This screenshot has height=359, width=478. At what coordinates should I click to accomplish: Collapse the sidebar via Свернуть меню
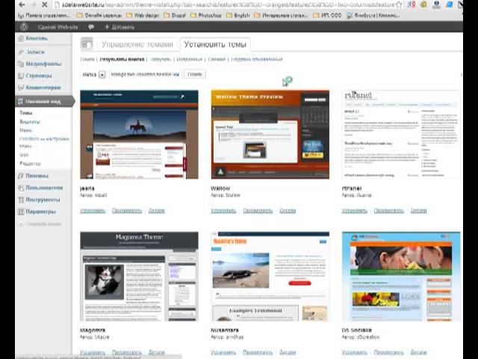coord(43,224)
